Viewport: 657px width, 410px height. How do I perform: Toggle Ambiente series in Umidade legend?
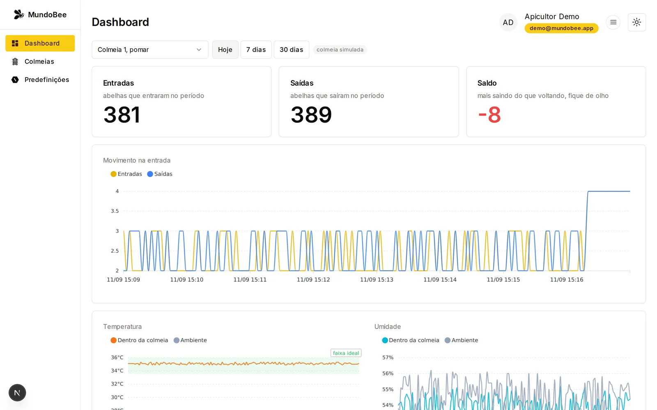(461, 340)
